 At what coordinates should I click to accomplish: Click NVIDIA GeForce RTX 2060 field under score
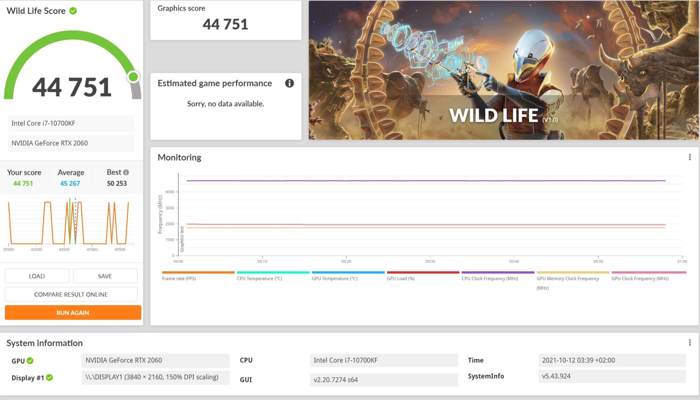[71, 143]
